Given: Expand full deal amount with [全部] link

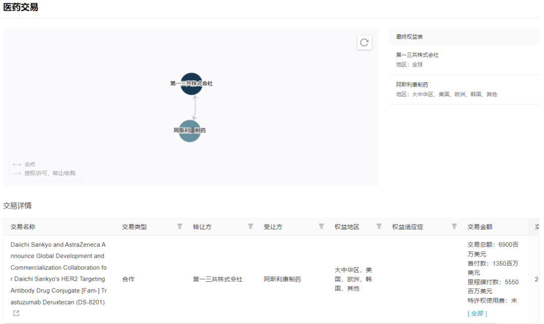Looking at the screenshot, I should [x=478, y=313].
